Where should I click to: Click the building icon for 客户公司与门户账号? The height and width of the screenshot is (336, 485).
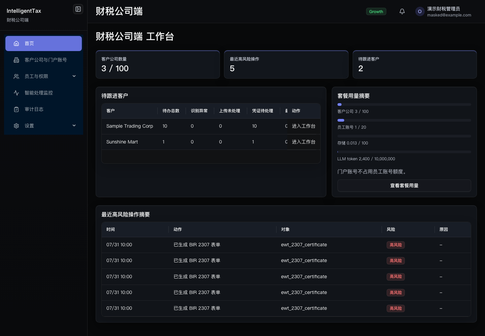point(16,60)
